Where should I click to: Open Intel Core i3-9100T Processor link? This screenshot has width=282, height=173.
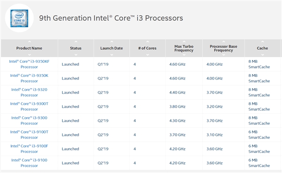pyautogui.click(x=29, y=135)
